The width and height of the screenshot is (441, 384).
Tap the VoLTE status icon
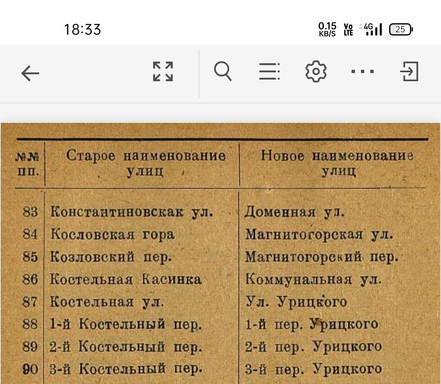[348, 29]
